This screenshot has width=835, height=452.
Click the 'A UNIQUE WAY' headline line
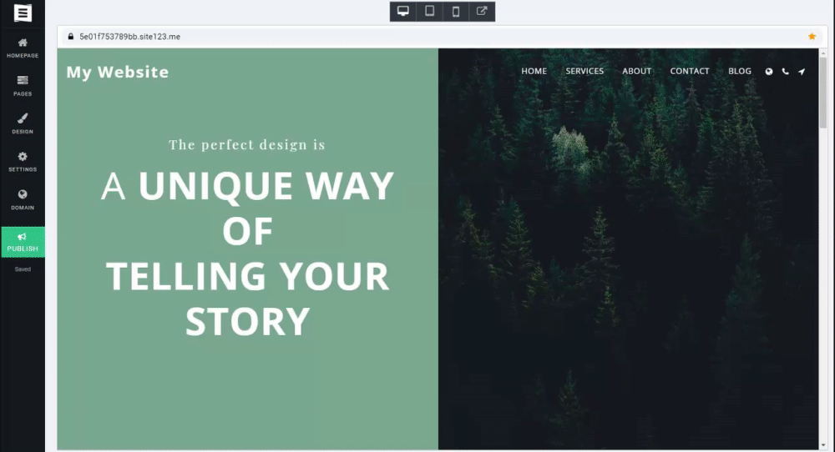pos(248,186)
